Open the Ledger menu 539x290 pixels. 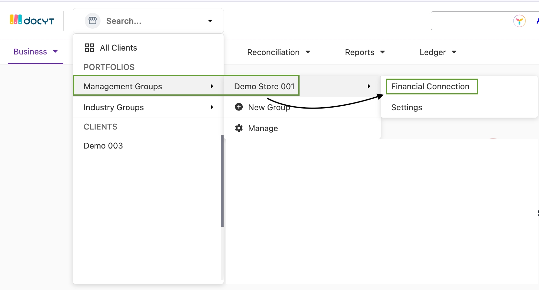pyautogui.click(x=438, y=52)
